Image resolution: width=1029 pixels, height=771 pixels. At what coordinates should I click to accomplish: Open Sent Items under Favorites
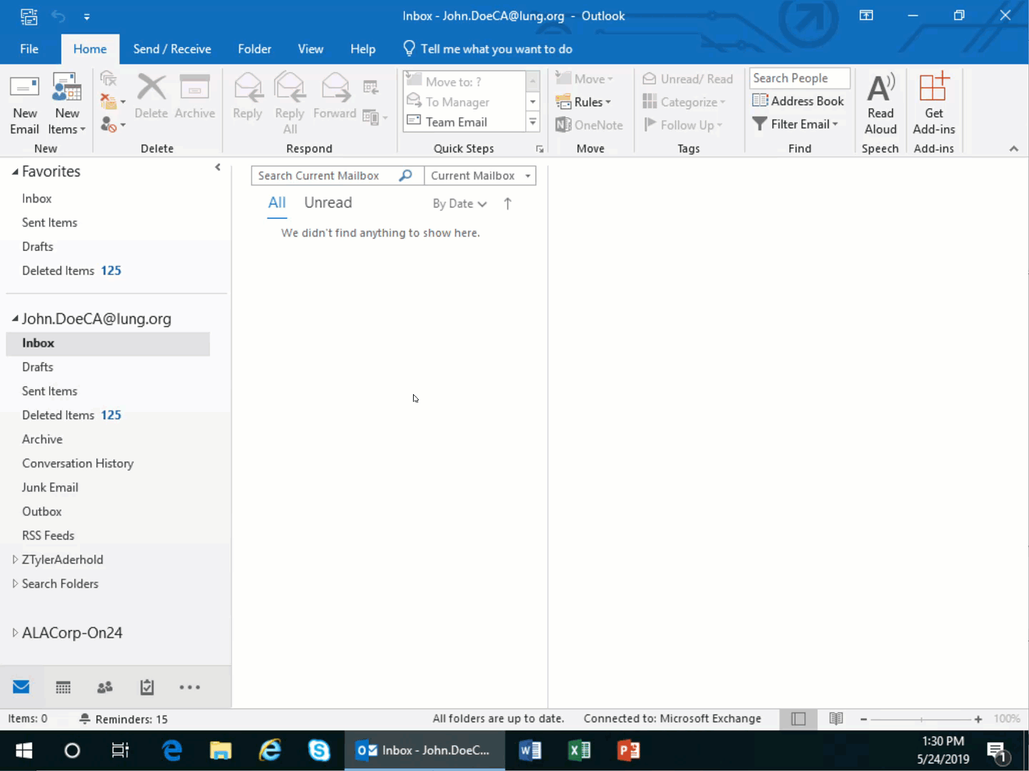(x=49, y=222)
